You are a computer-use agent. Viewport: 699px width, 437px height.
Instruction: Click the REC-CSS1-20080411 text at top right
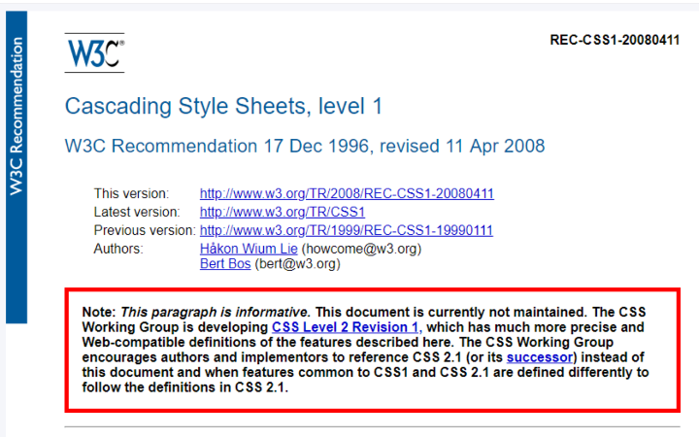tap(615, 40)
